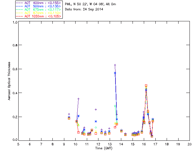Click the x-axis tick label 5
Screen dimensions: 195x156
(x=18, y=144)
